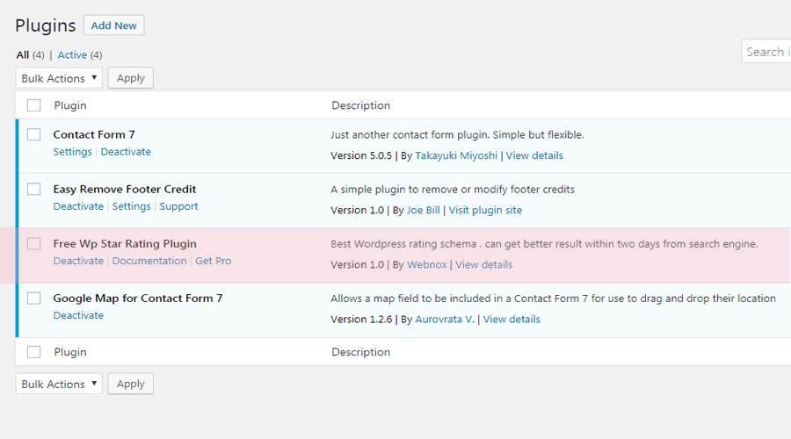Click the Get Pro link
Viewport: 791px width, 439px height.
click(213, 261)
